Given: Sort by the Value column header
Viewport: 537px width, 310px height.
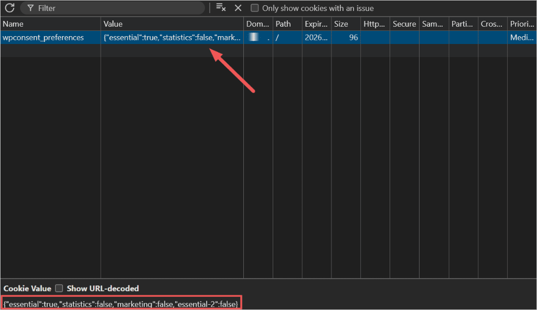Looking at the screenshot, I should [172, 24].
